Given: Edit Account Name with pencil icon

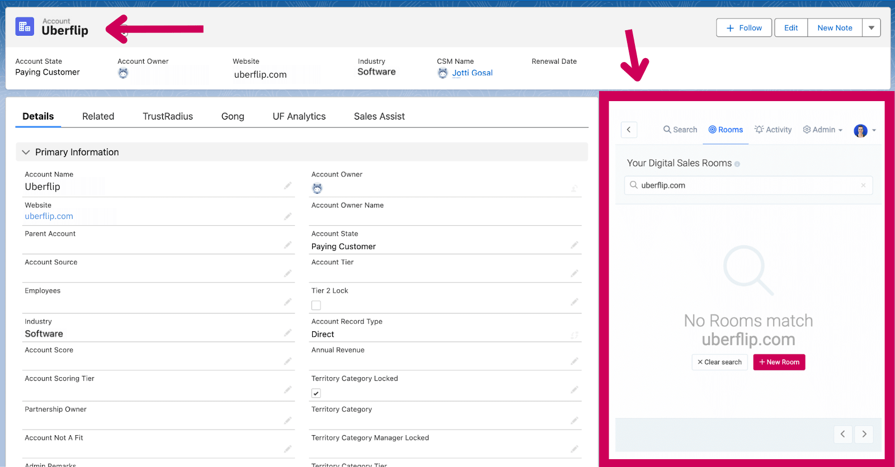Looking at the screenshot, I should click(288, 185).
